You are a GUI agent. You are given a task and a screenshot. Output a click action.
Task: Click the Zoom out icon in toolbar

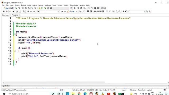(x=119, y=11)
